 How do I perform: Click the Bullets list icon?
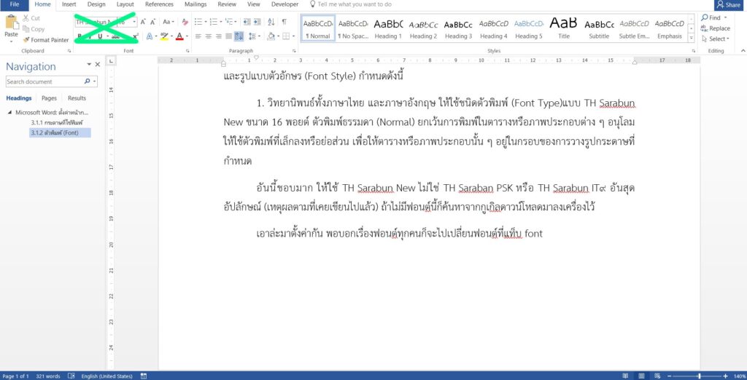[x=198, y=22]
